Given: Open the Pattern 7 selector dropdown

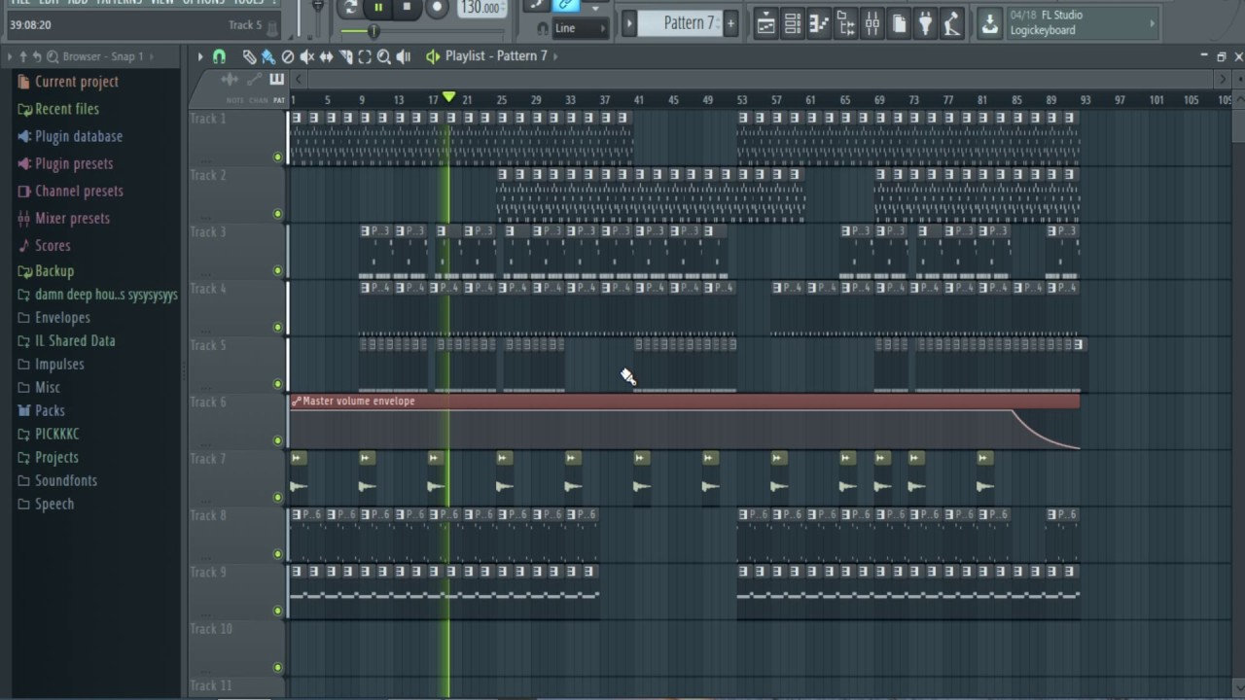Looking at the screenshot, I should (x=688, y=23).
